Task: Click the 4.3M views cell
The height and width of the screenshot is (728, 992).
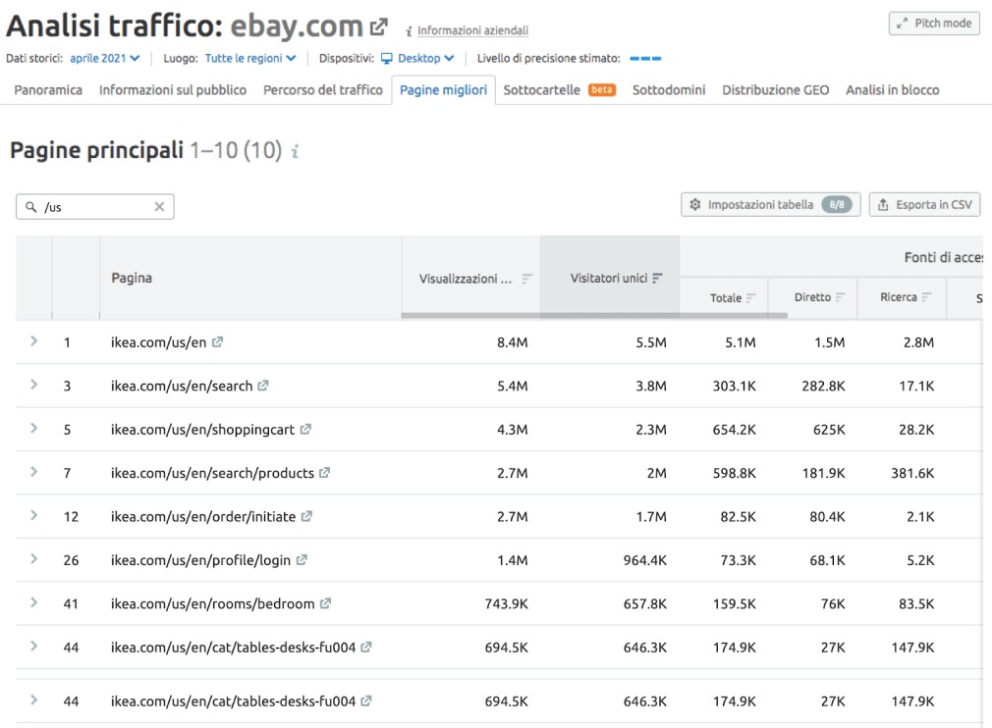Action: click(513, 430)
